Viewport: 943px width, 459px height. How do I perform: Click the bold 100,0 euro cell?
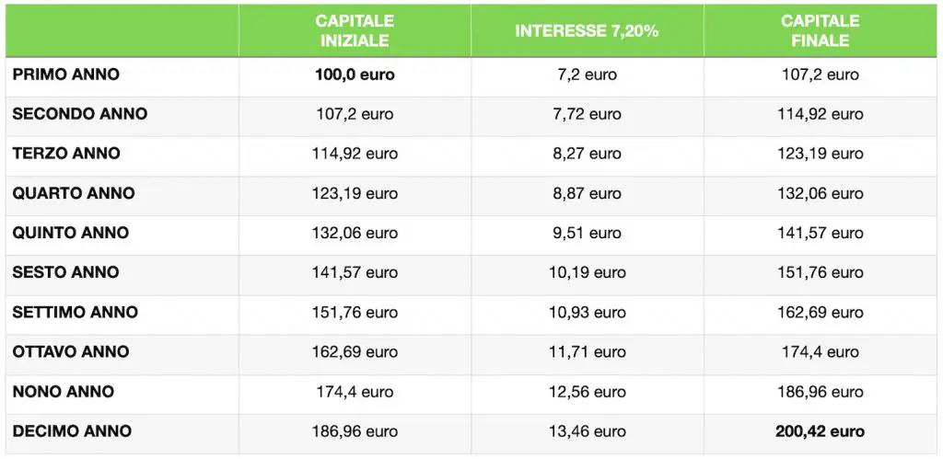(355, 75)
